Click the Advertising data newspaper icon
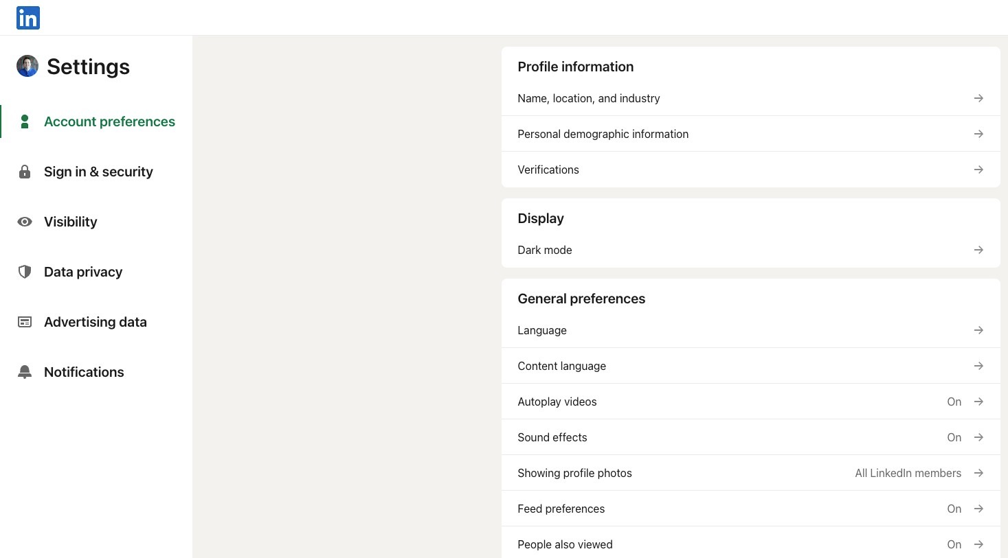Viewport: 1008px width, 558px height. pos(25,322)
